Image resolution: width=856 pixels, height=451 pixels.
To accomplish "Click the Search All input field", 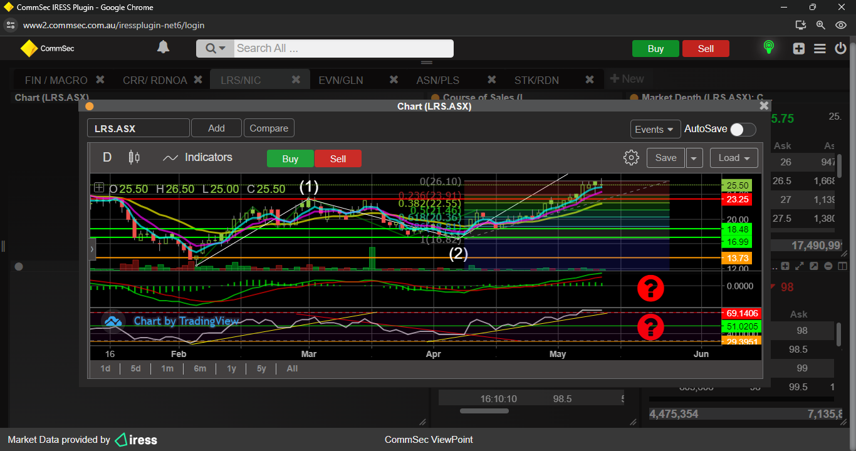I will [343, 48].
